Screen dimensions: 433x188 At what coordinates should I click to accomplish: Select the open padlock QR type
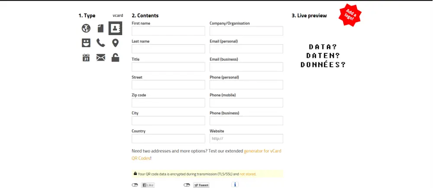(x=115, y=57)
